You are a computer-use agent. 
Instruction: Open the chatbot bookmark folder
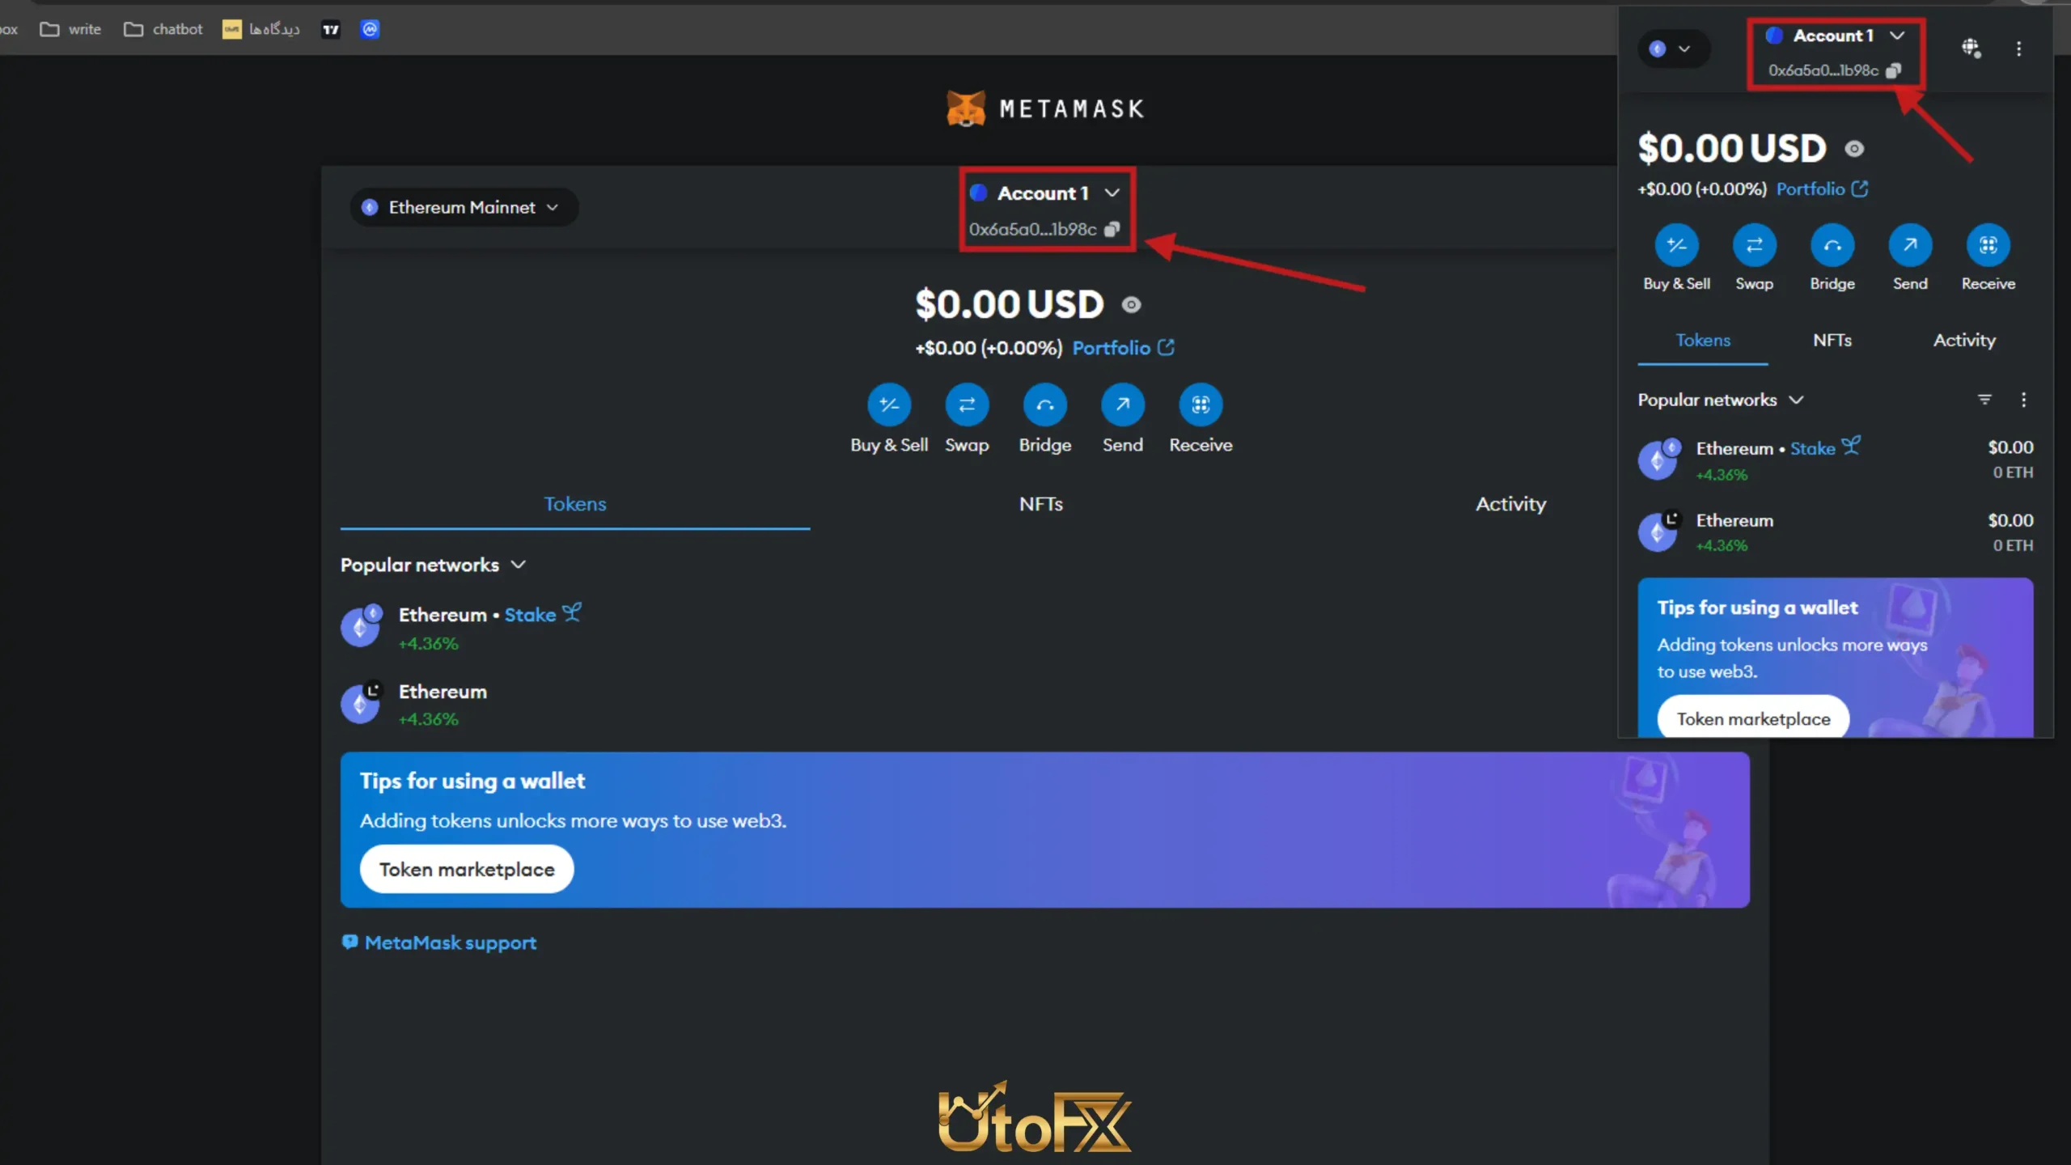pyautogui.click(x=163, y=30)
